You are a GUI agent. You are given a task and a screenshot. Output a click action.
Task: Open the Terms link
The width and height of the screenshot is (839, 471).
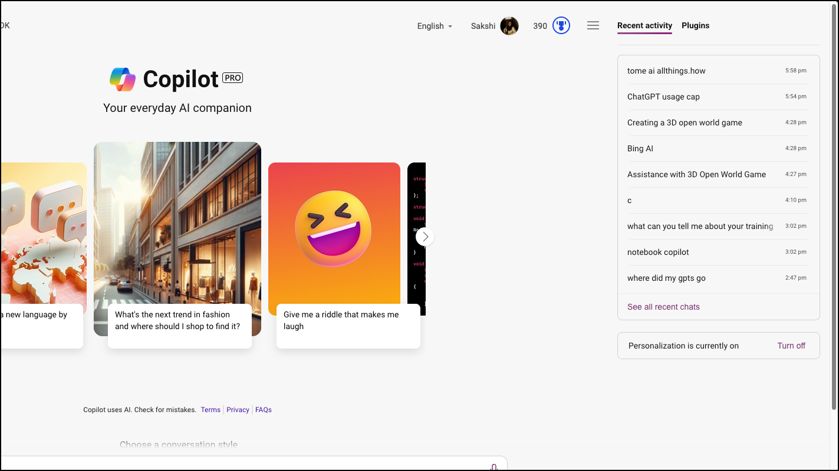click(x=210, y=410)
